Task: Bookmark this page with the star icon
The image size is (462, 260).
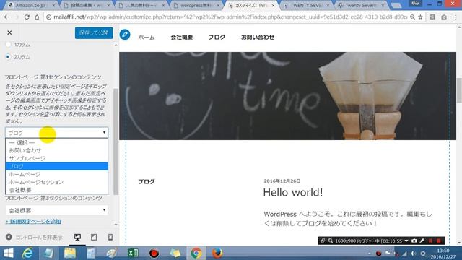Action: point(420,17)
